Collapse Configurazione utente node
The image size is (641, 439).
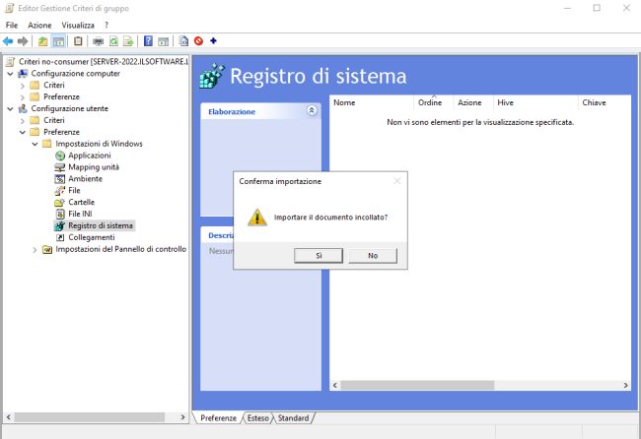(10, 109)
